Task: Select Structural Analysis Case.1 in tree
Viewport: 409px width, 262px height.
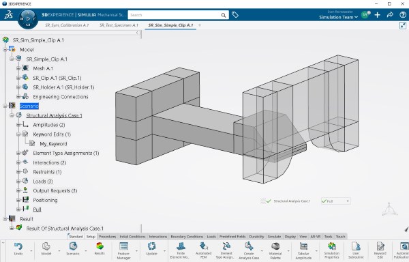Action: pos(54,115)
